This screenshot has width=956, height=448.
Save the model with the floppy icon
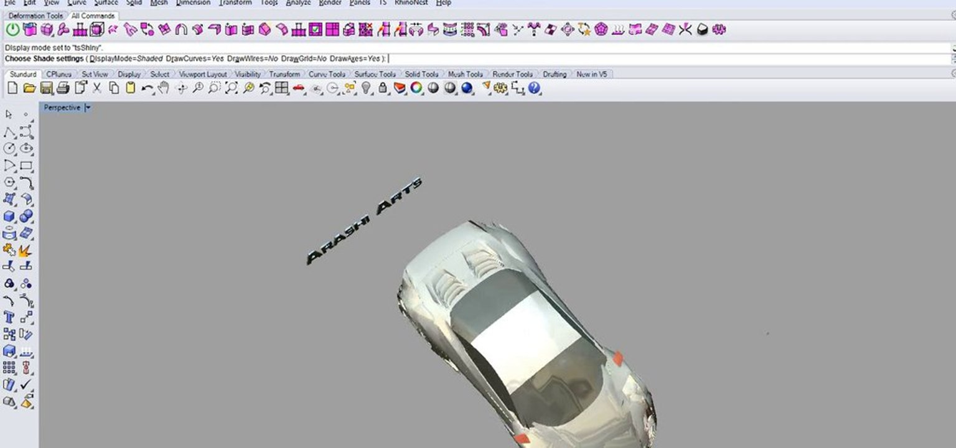[46, 88]
